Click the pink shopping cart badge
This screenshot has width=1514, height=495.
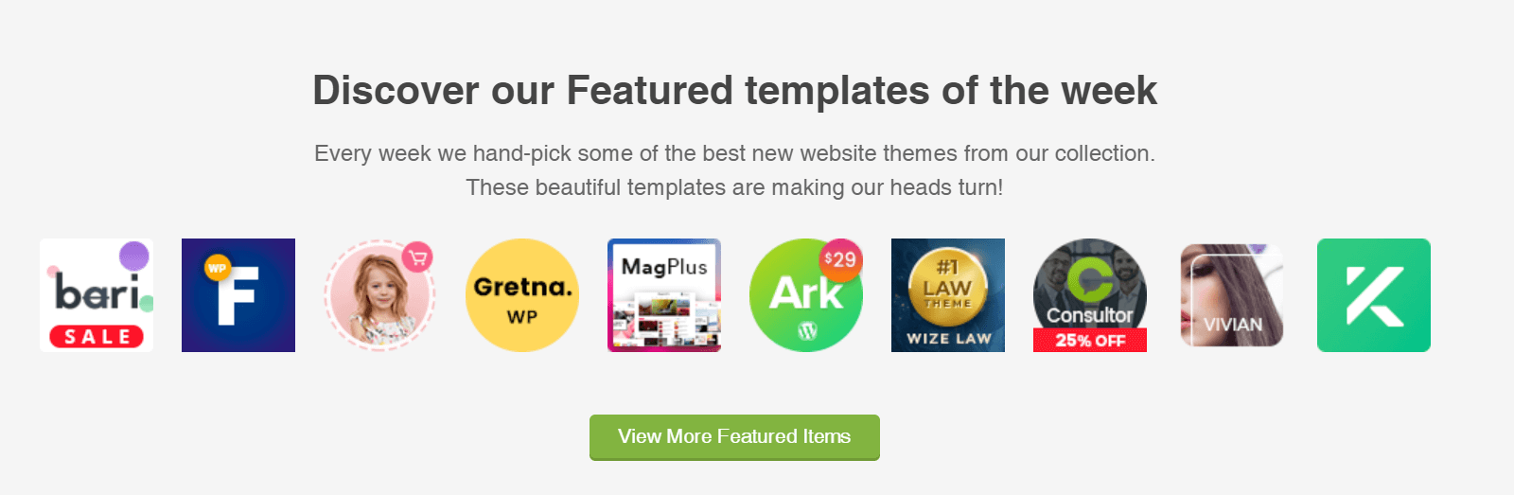point(417,257)
